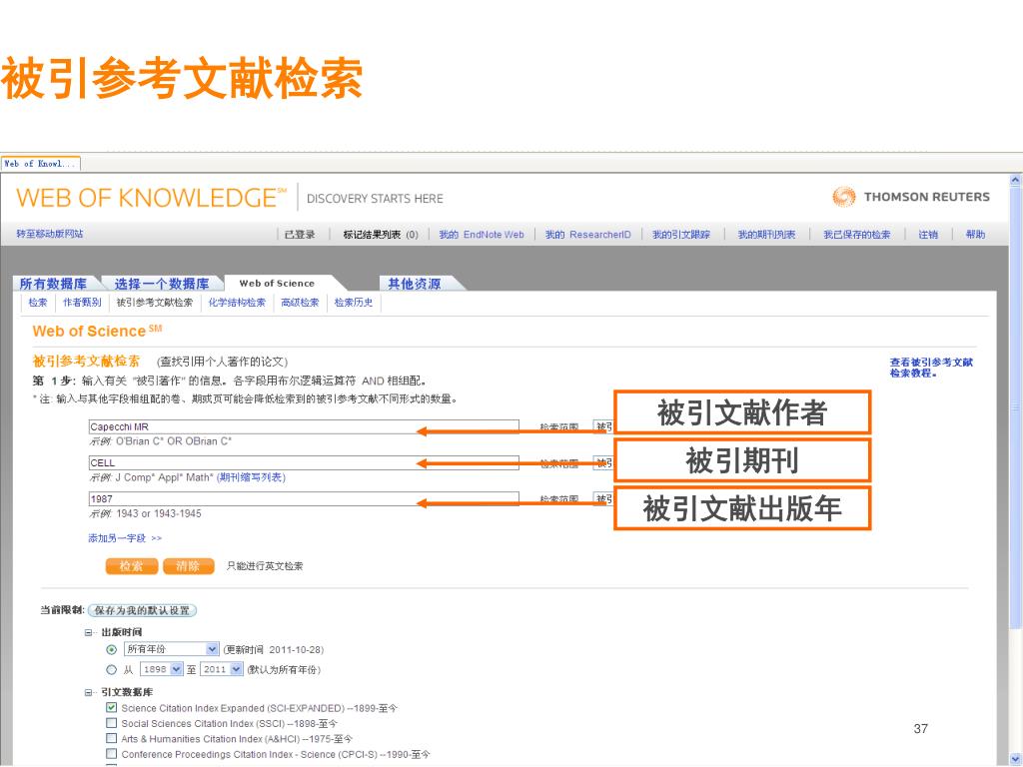Open the 其他资源 tab
The width and height of the screenshot is (1023, 767).
[415, 283]
